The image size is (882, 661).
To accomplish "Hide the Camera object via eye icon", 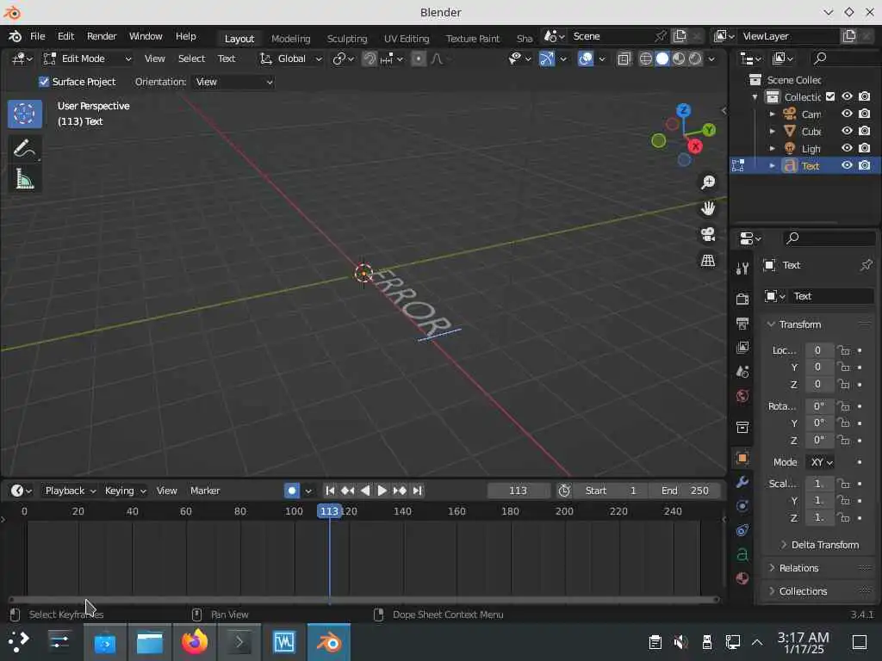I will (847, 114).
